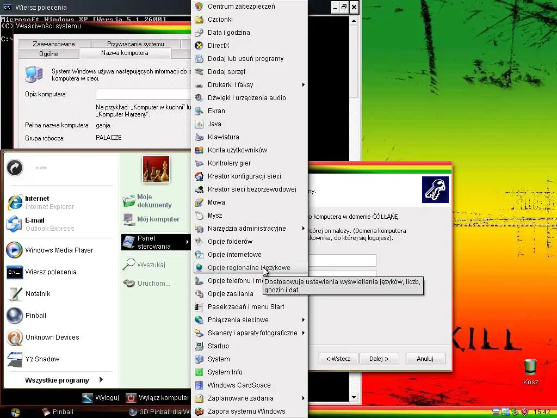The height and width of the screenshot is (418, 557).
Task: Click the Internet Explorer icon in Start menu
Action: click(x=15, y=202)
